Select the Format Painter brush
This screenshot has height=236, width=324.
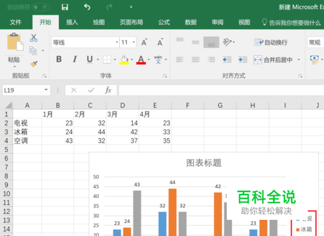[x=34, y=64]
